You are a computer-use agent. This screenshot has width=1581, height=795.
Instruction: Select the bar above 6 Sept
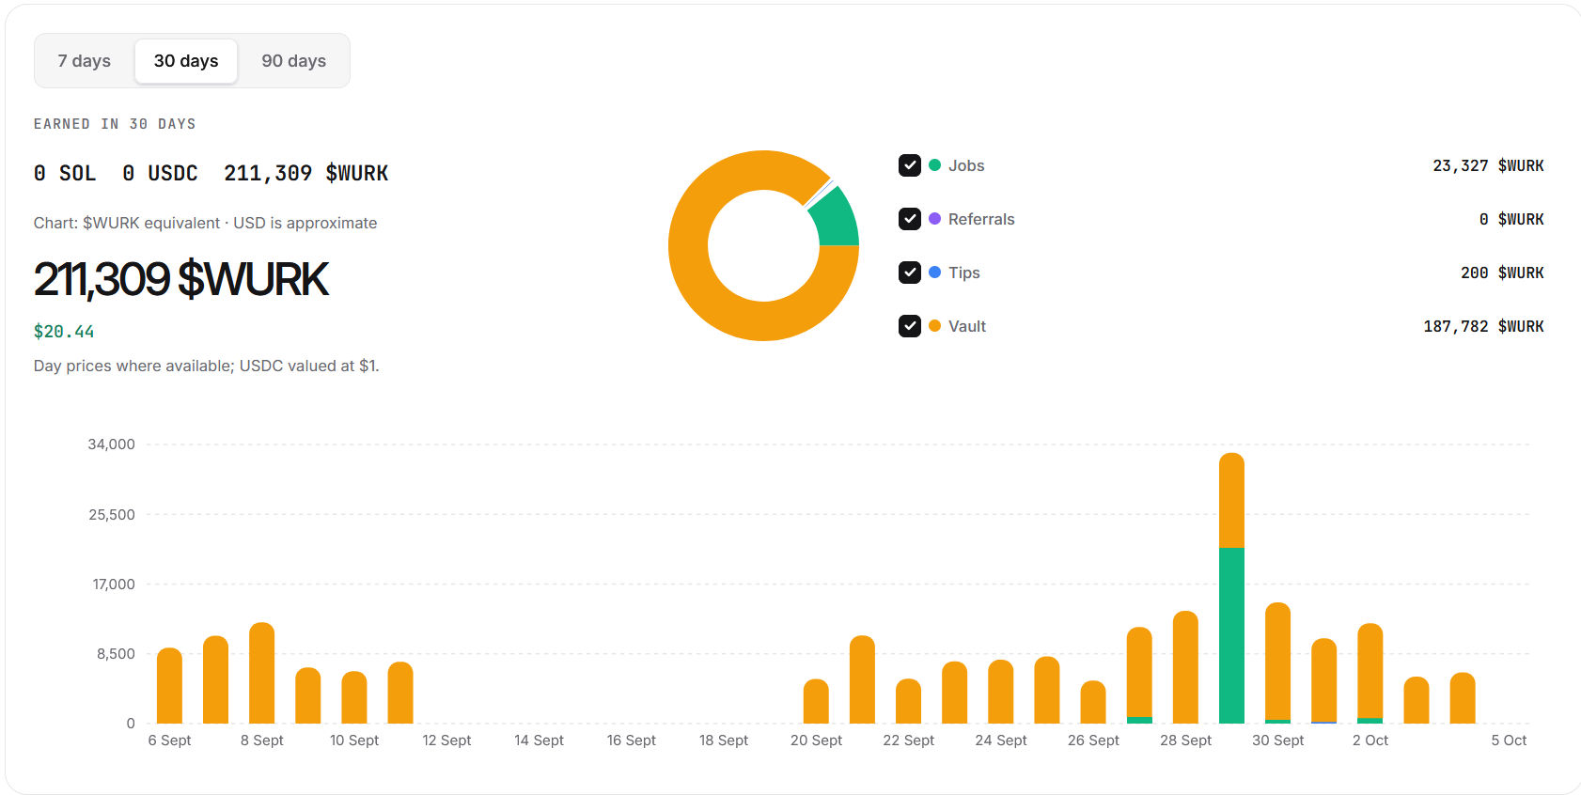click(169, 686)
